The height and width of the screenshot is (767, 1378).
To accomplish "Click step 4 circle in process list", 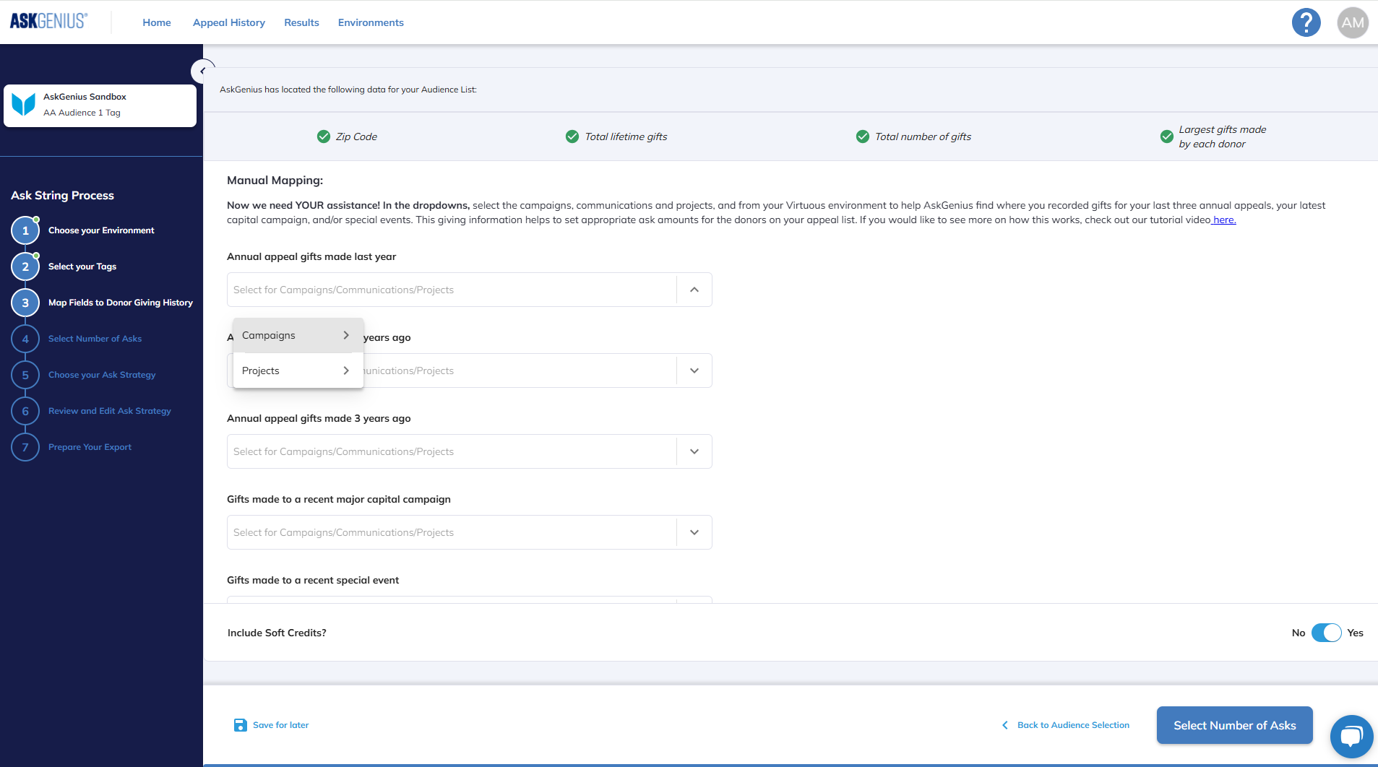I will (x=25, y=339).
